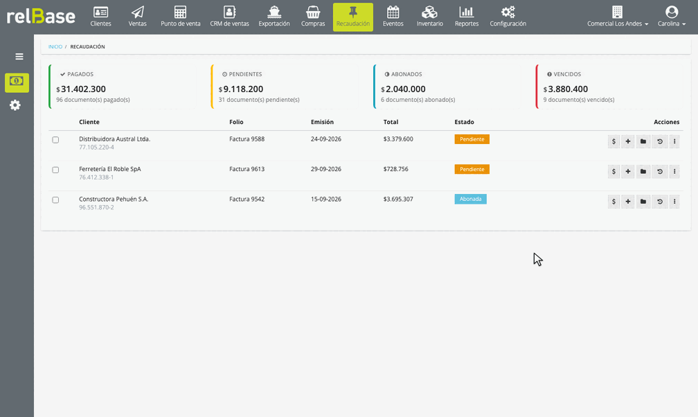This screenshot has width=698, height=417.
Task: Open more options for Factura 9588
Action: click(674, 142)
